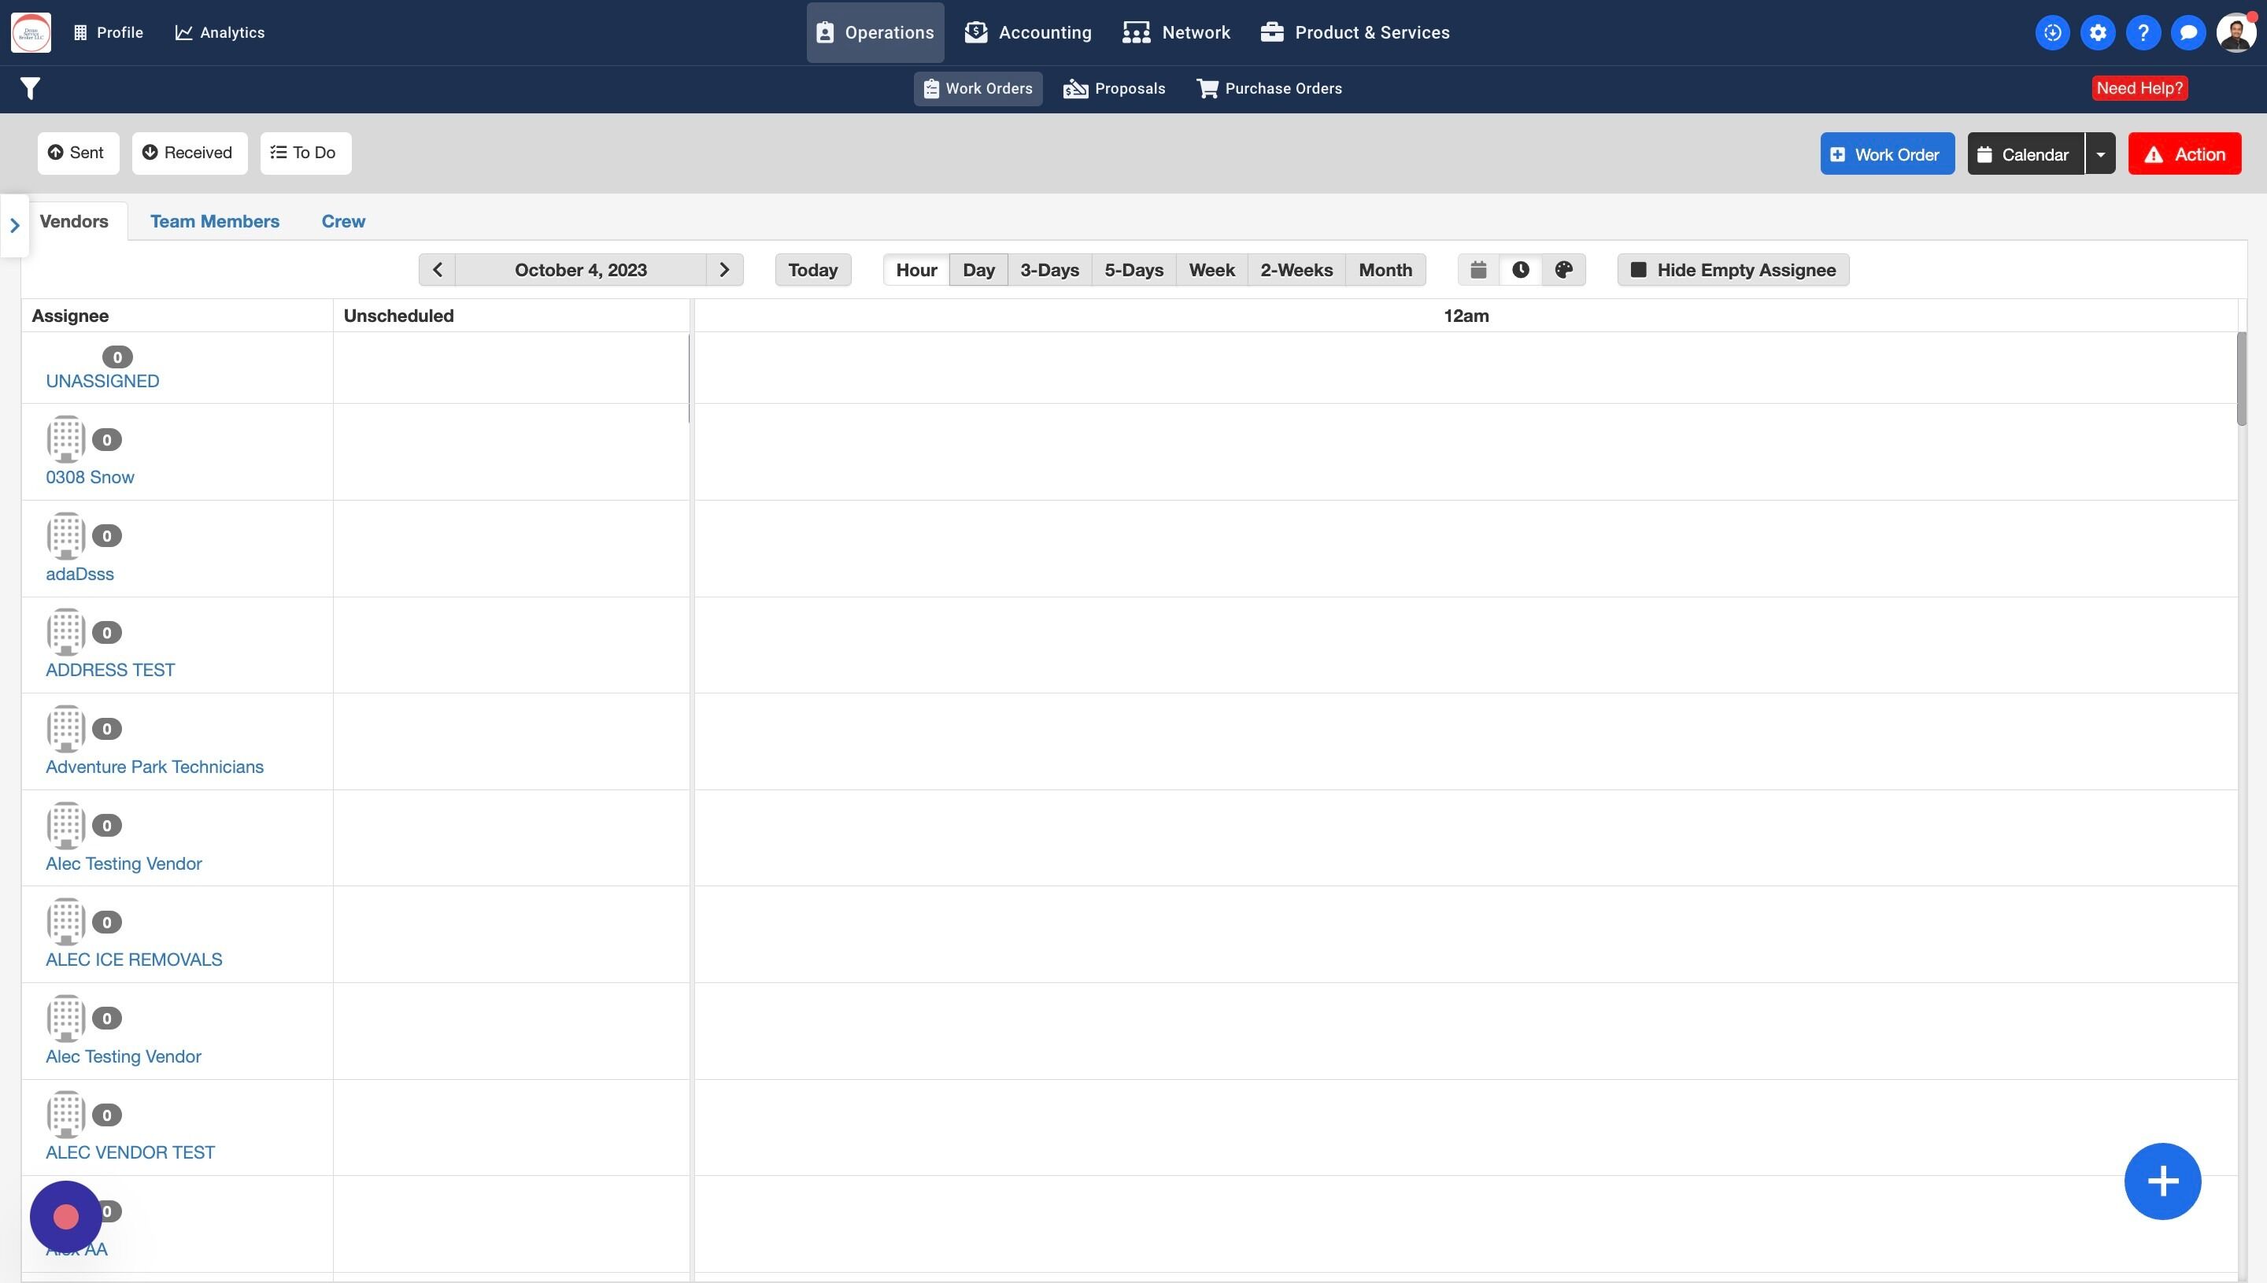
Task: Switch to Team Members tab
Action: click(x=214, y=221)
